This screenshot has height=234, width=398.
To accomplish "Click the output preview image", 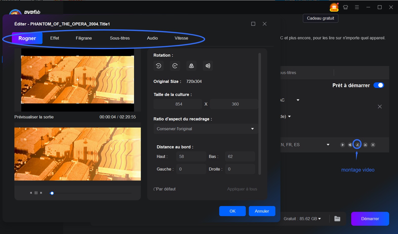I will (x=78, y=154).
